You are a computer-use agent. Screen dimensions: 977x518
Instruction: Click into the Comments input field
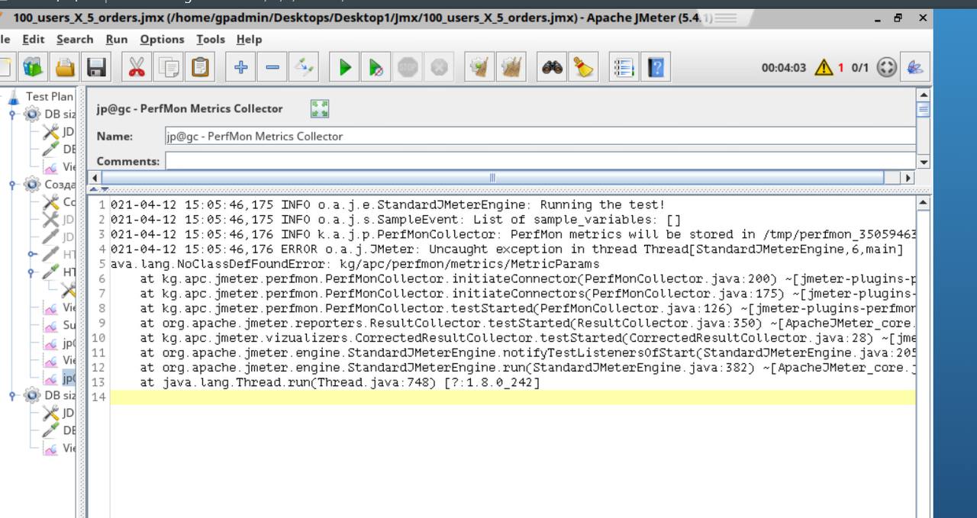pos(540,161)
